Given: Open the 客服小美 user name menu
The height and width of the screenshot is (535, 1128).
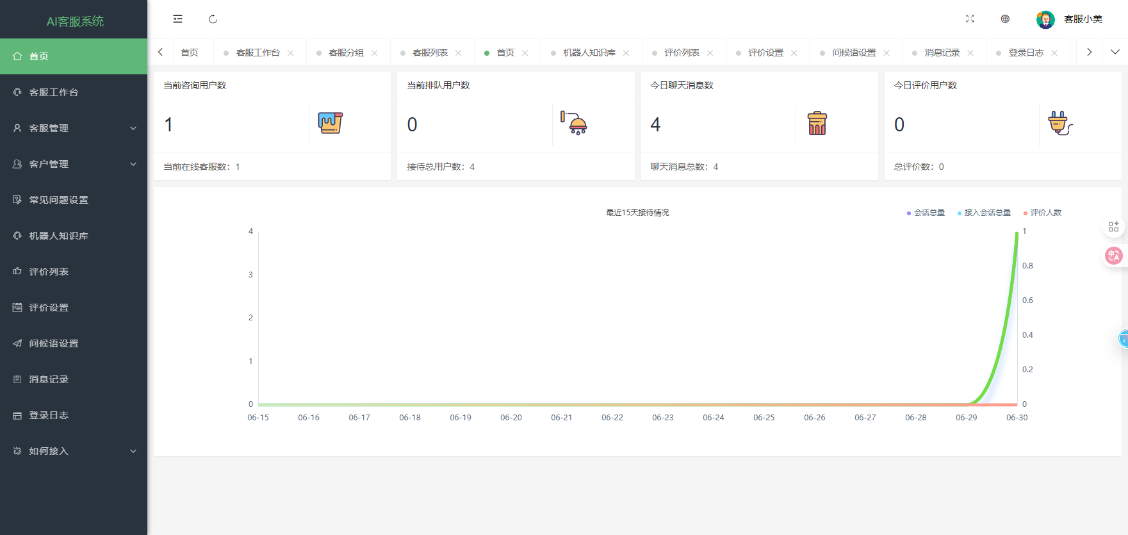Looking at the screenshot, I should coord(1083,19).
